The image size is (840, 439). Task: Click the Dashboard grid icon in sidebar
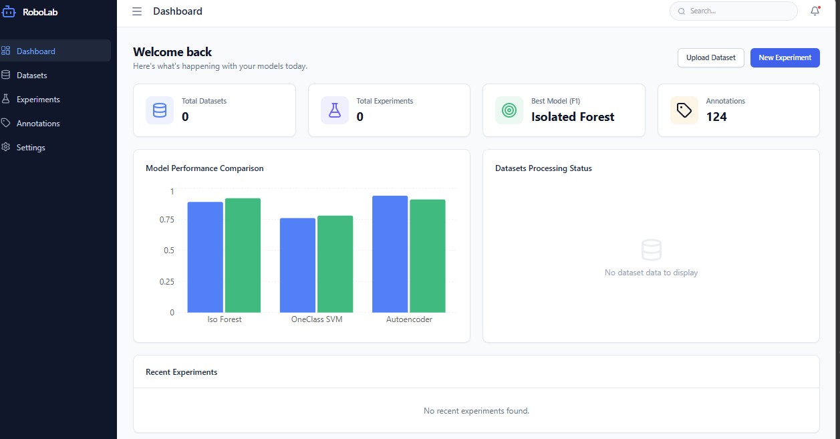pyautogui.click(x=5, y=51)
